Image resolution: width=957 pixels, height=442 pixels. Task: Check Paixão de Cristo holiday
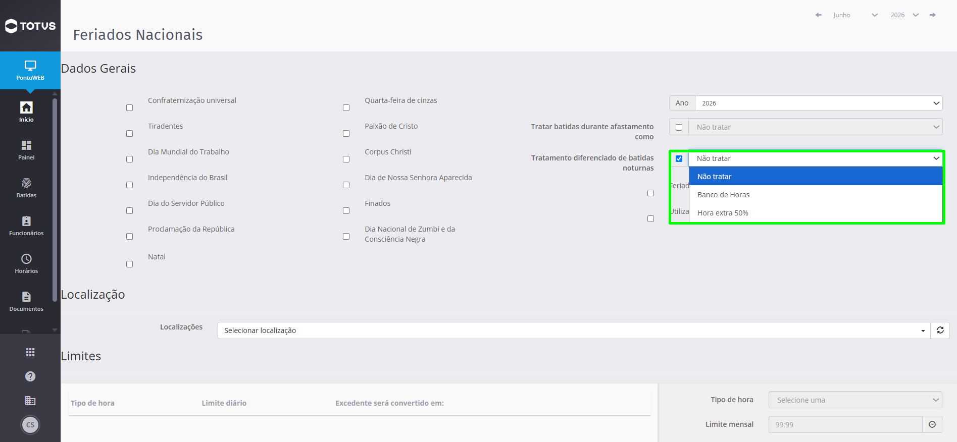click(x=346, y=134)
